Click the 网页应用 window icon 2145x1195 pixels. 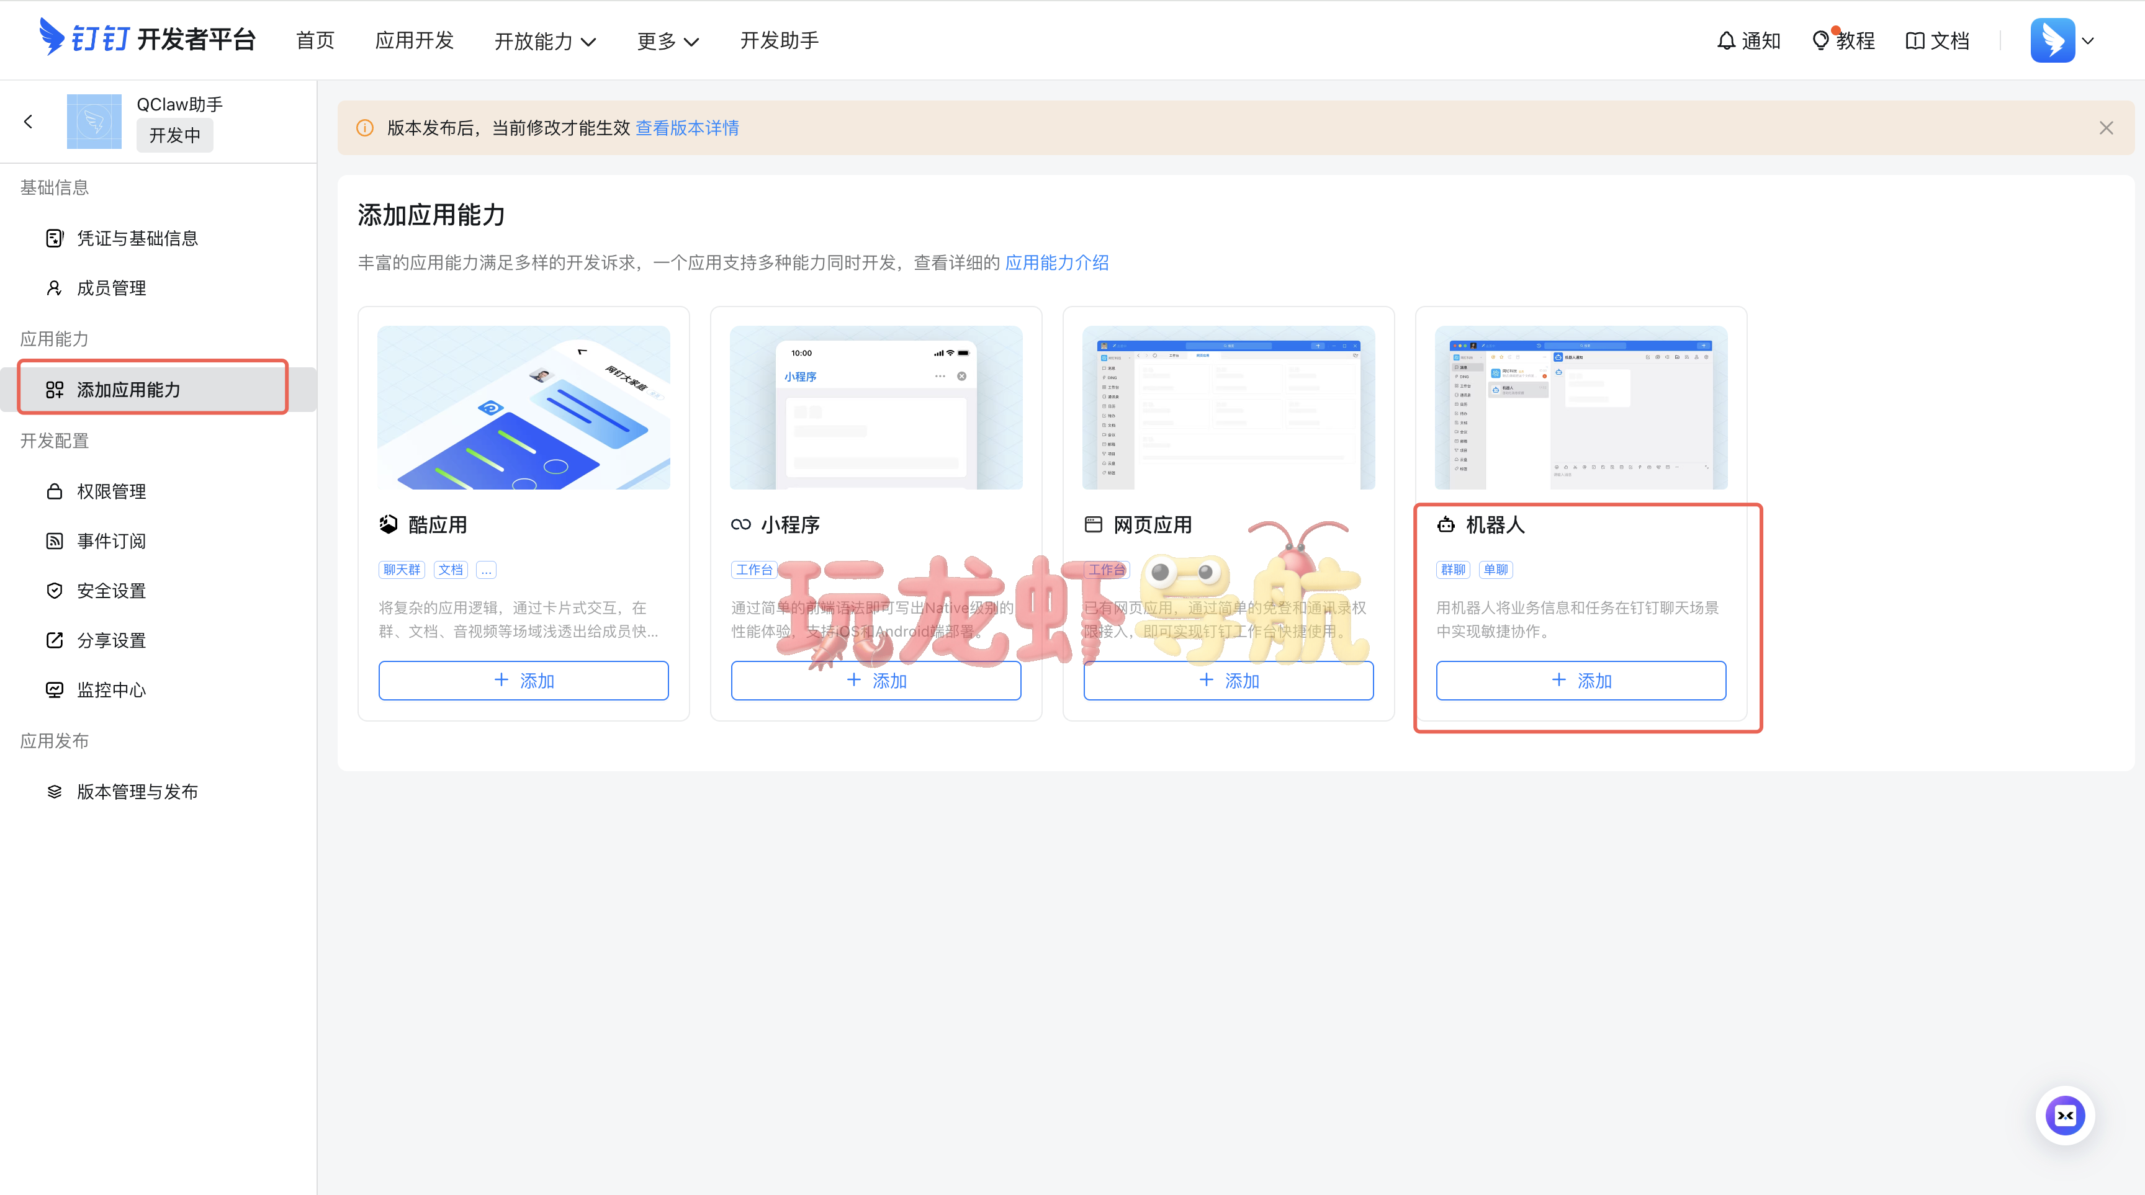point(1094,524)
